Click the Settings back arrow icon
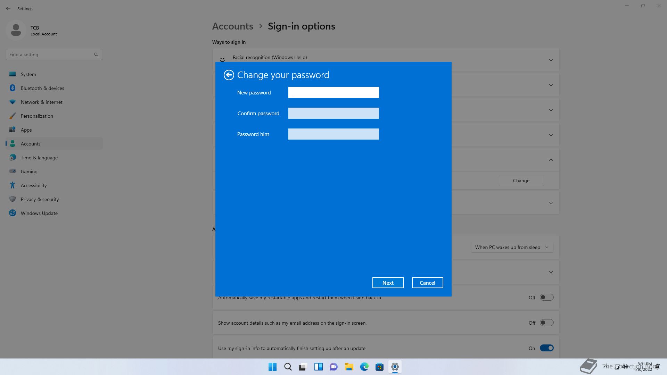 [8, 8]
